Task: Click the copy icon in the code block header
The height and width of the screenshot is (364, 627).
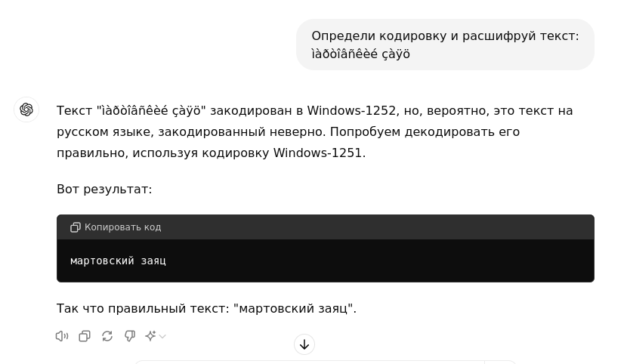Action: point(76,227)
